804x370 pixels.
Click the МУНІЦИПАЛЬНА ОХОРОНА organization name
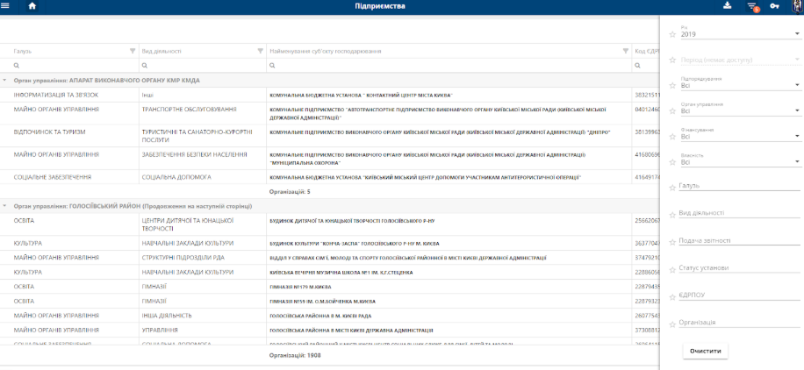click(427, 159)
